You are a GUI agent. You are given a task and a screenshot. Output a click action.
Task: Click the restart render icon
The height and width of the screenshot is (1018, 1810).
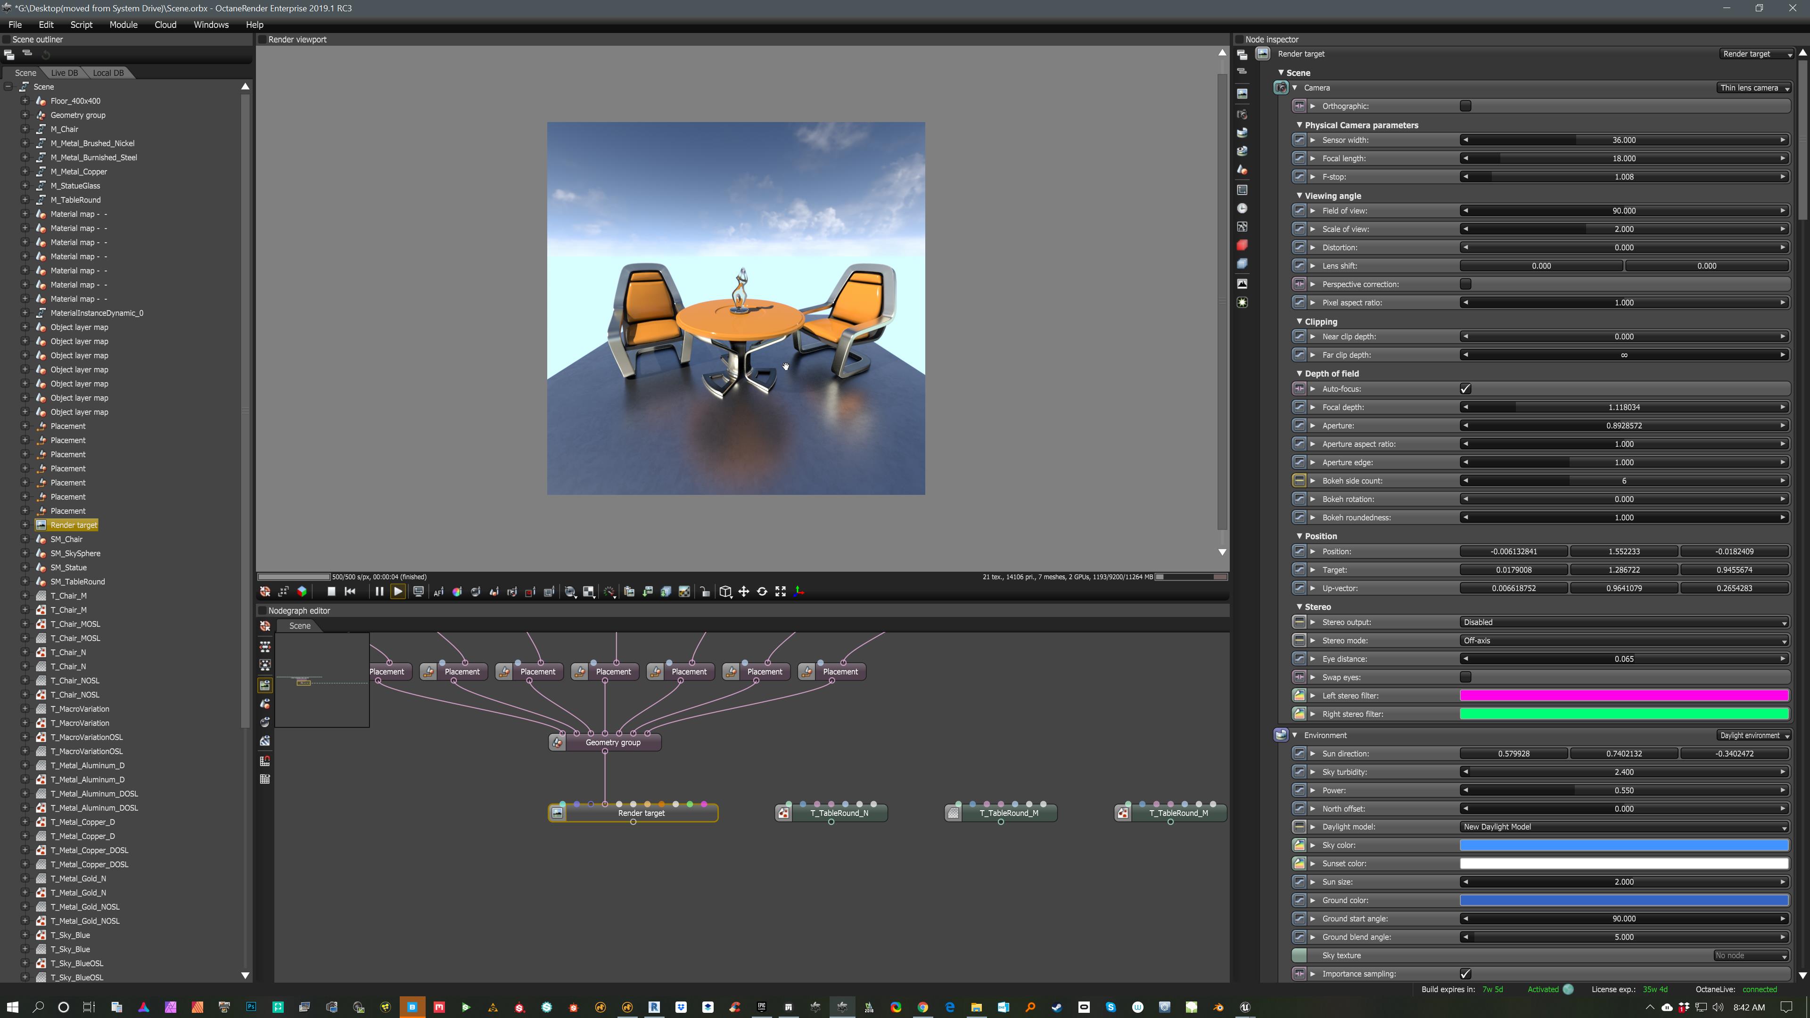point(350,591)
